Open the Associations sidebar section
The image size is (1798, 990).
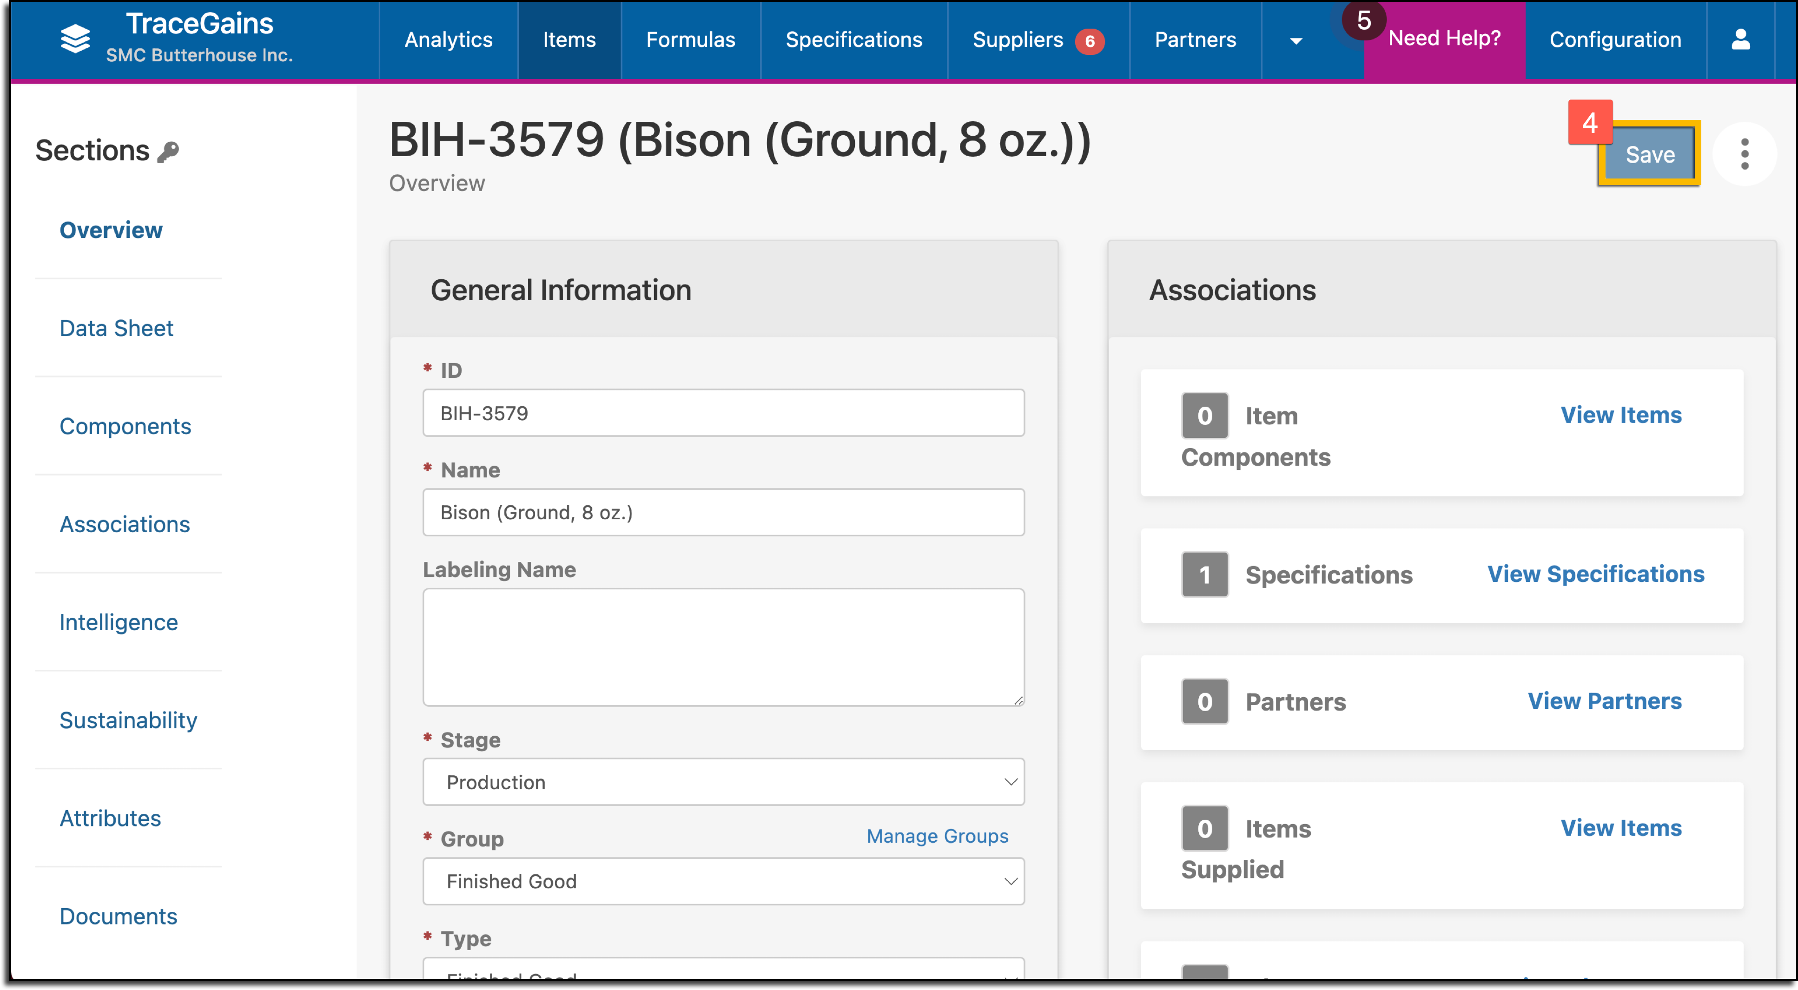[124, 524]
